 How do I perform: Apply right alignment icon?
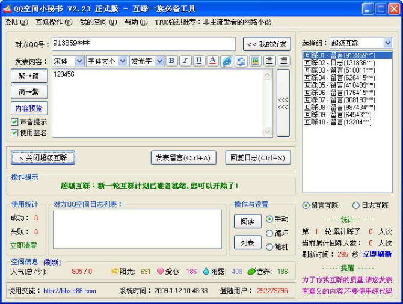[x=284, y=61]
